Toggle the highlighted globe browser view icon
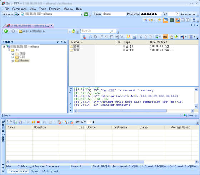This screenshot has width=200, height=175. 178,20
